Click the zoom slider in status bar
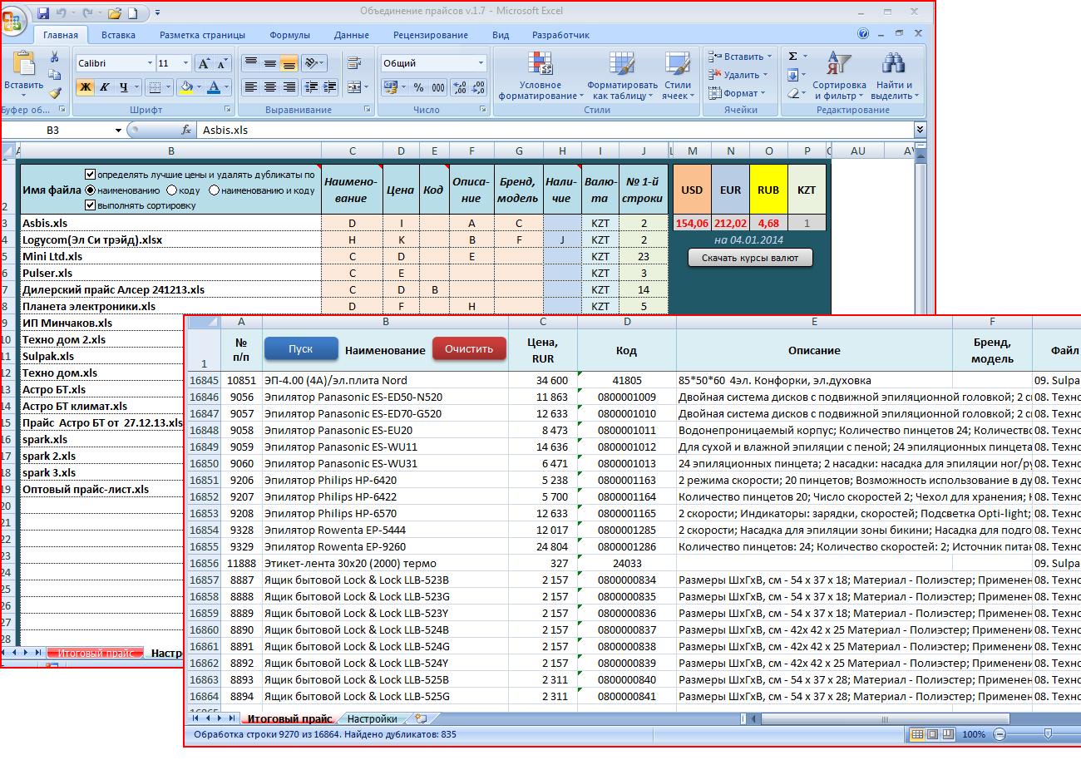Screen dimensions: 1081x765 pos(1047,734)
